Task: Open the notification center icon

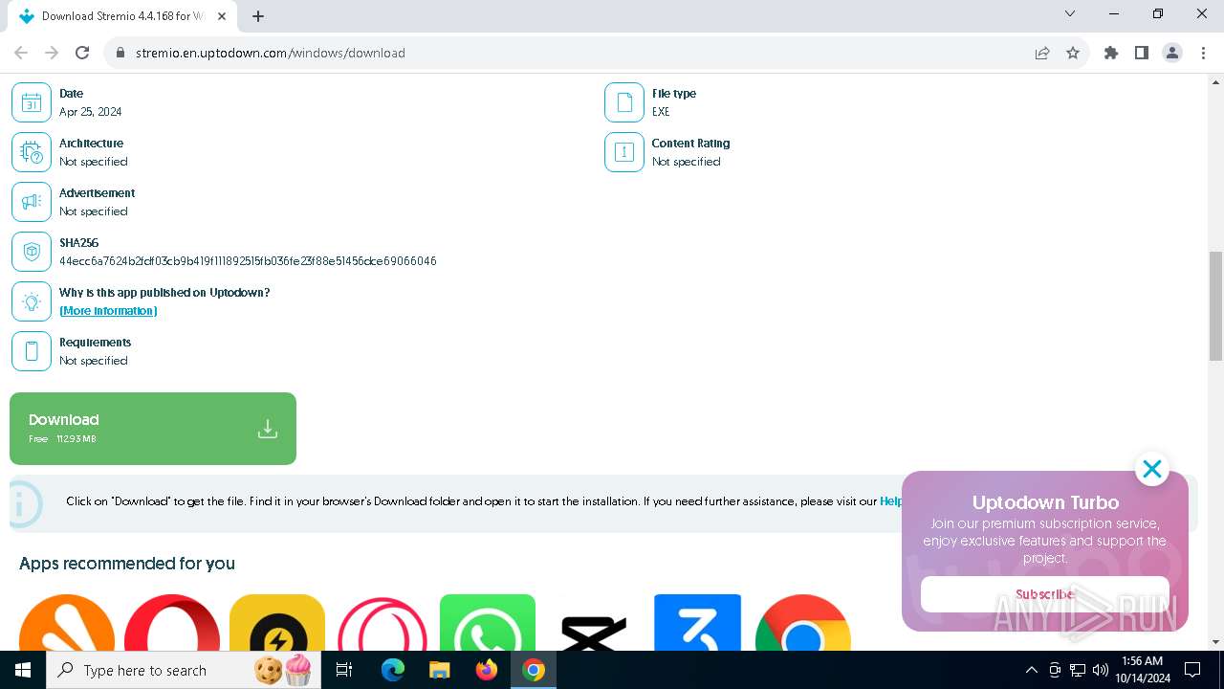Action: click(1192, 670)
